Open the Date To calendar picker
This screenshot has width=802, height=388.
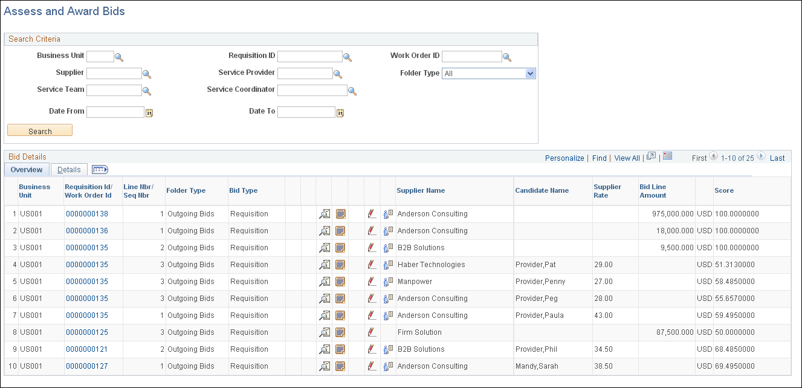click(340, 112)
